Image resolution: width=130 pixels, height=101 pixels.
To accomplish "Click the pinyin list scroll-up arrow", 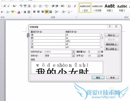I will click(x=102, y=35).
